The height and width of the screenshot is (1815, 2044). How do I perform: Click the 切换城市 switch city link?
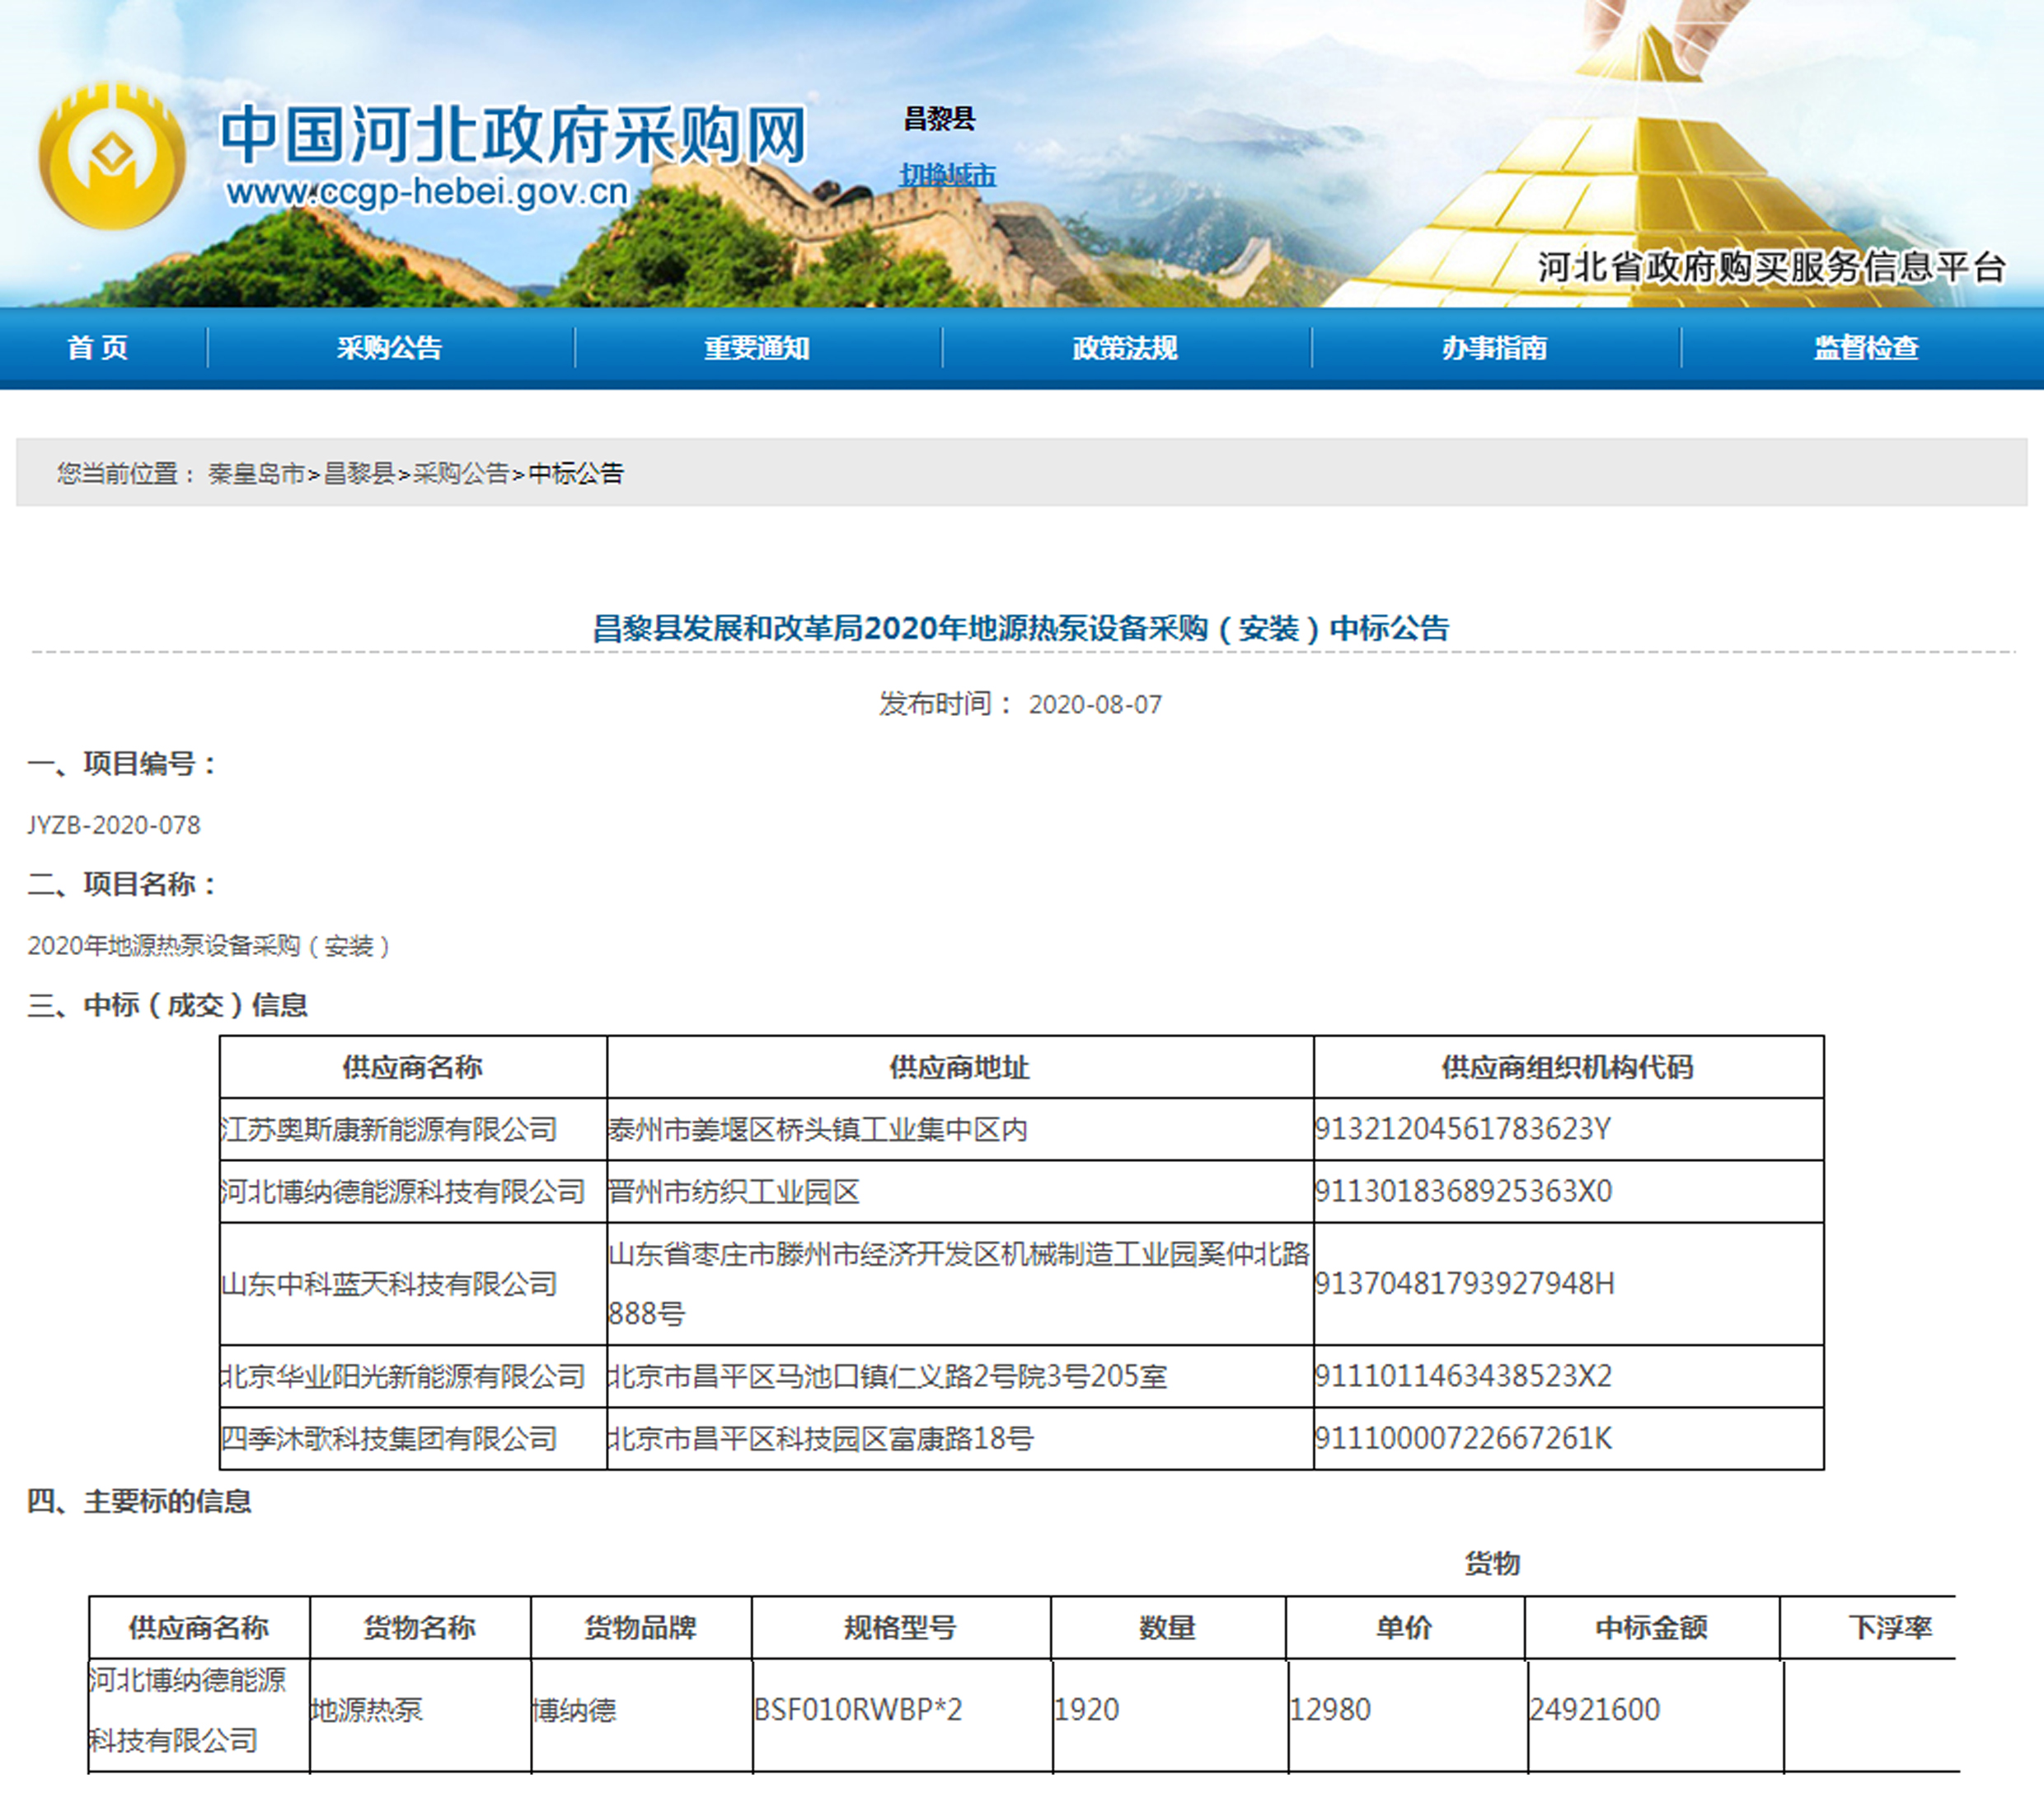point(947,176)
